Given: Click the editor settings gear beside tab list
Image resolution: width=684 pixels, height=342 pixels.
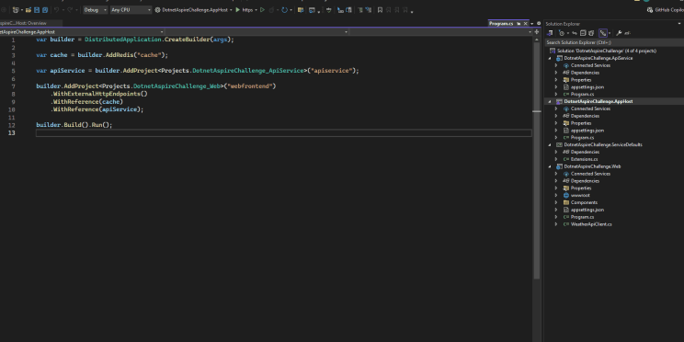Looking at the screenshot, I should pyautogui.click(x=539, y=23).
